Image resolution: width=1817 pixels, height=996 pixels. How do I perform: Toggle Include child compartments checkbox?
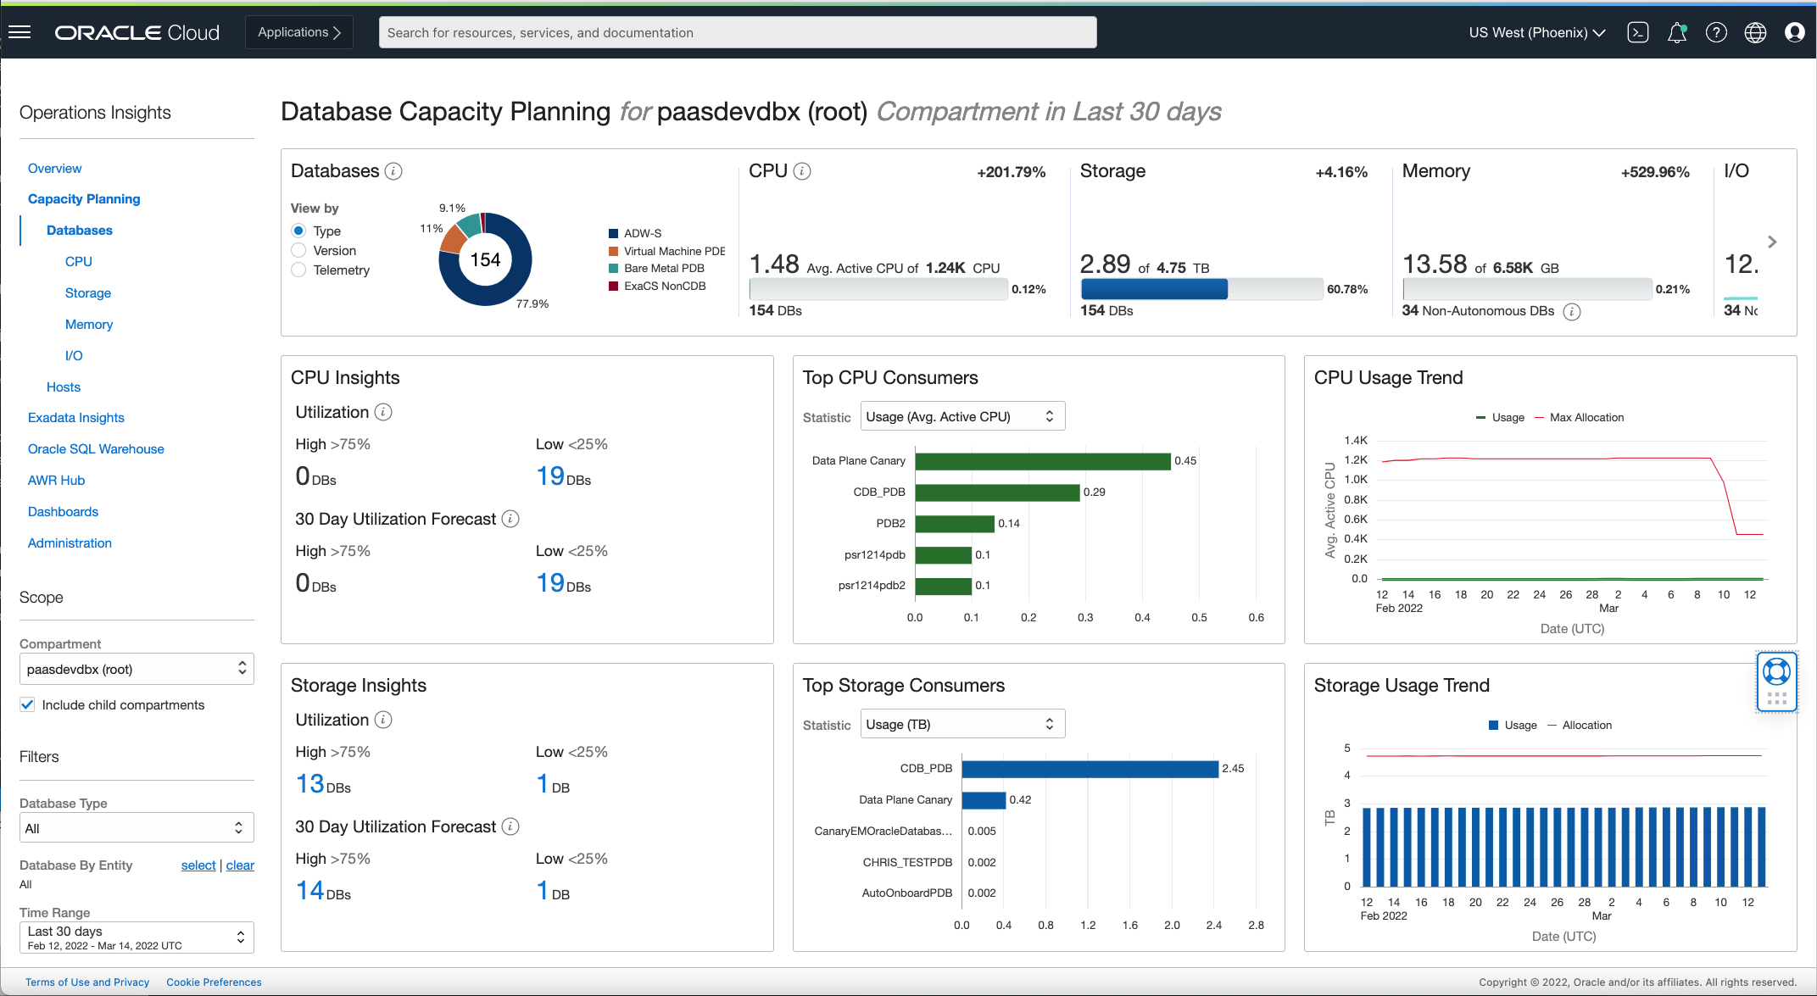pos(27,704)
